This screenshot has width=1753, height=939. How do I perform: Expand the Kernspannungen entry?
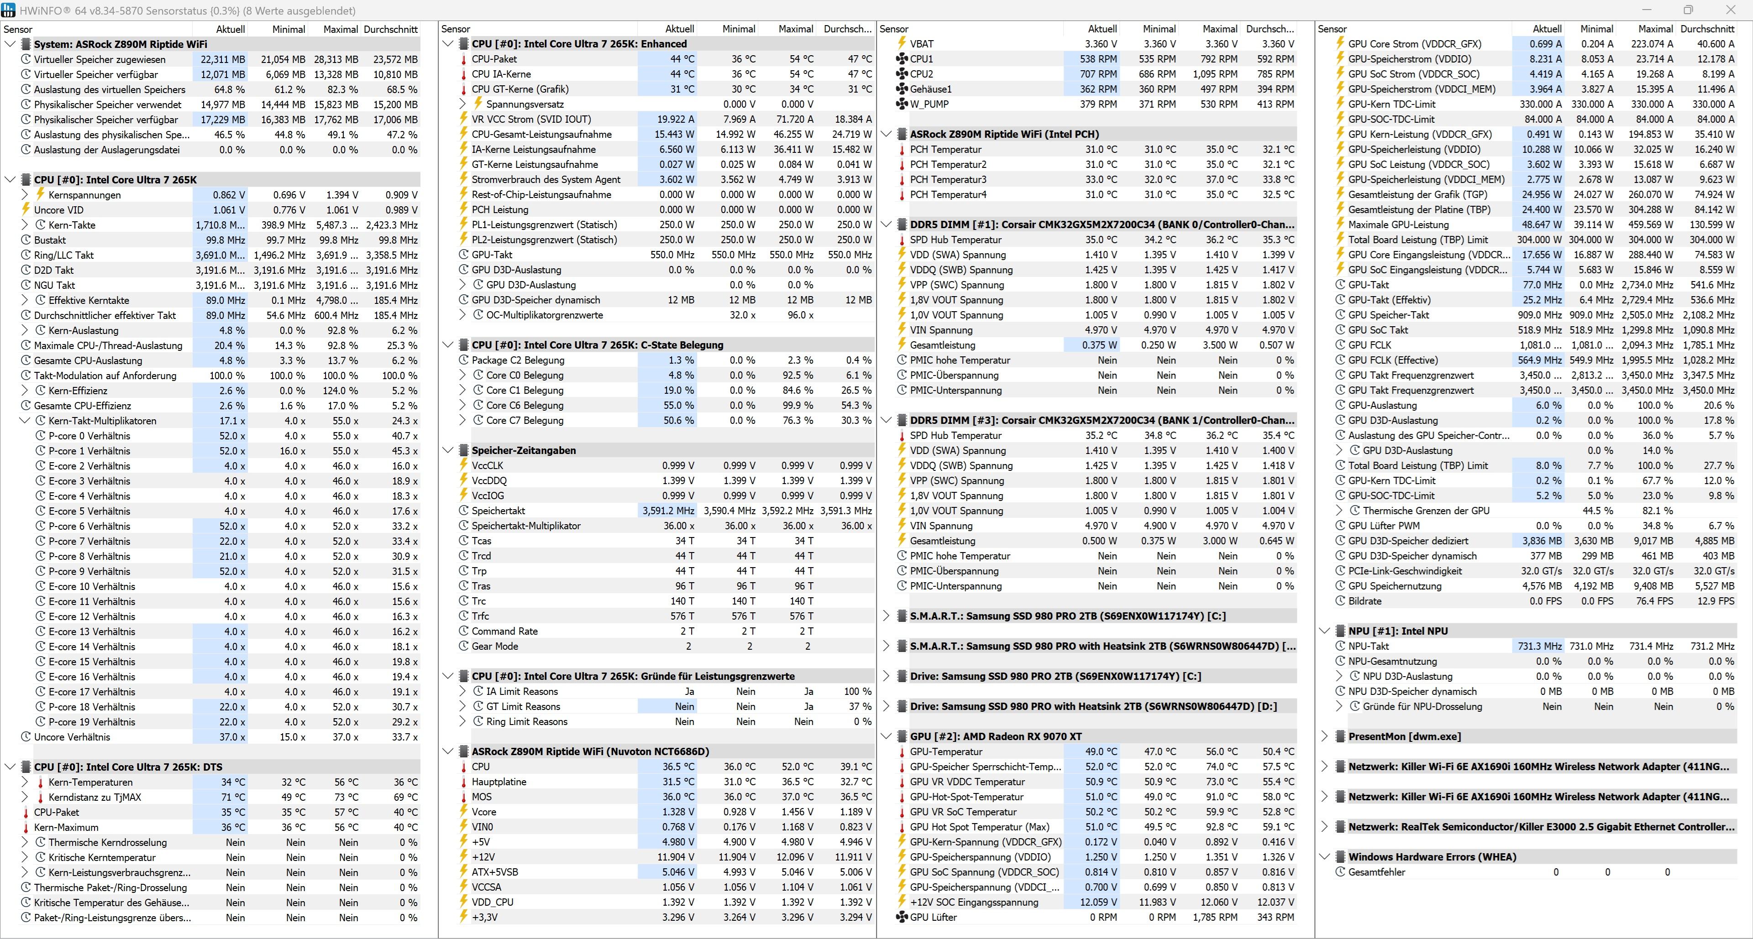click(25, 195)
